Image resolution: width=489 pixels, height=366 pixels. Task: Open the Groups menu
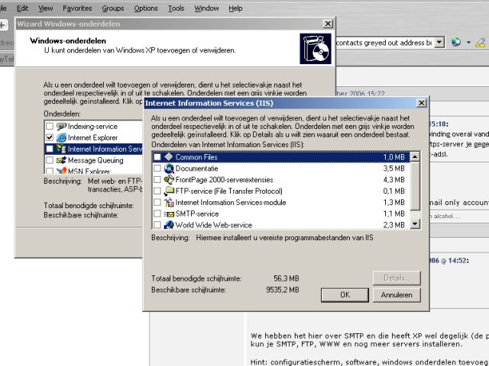click(x=113, y=8)
